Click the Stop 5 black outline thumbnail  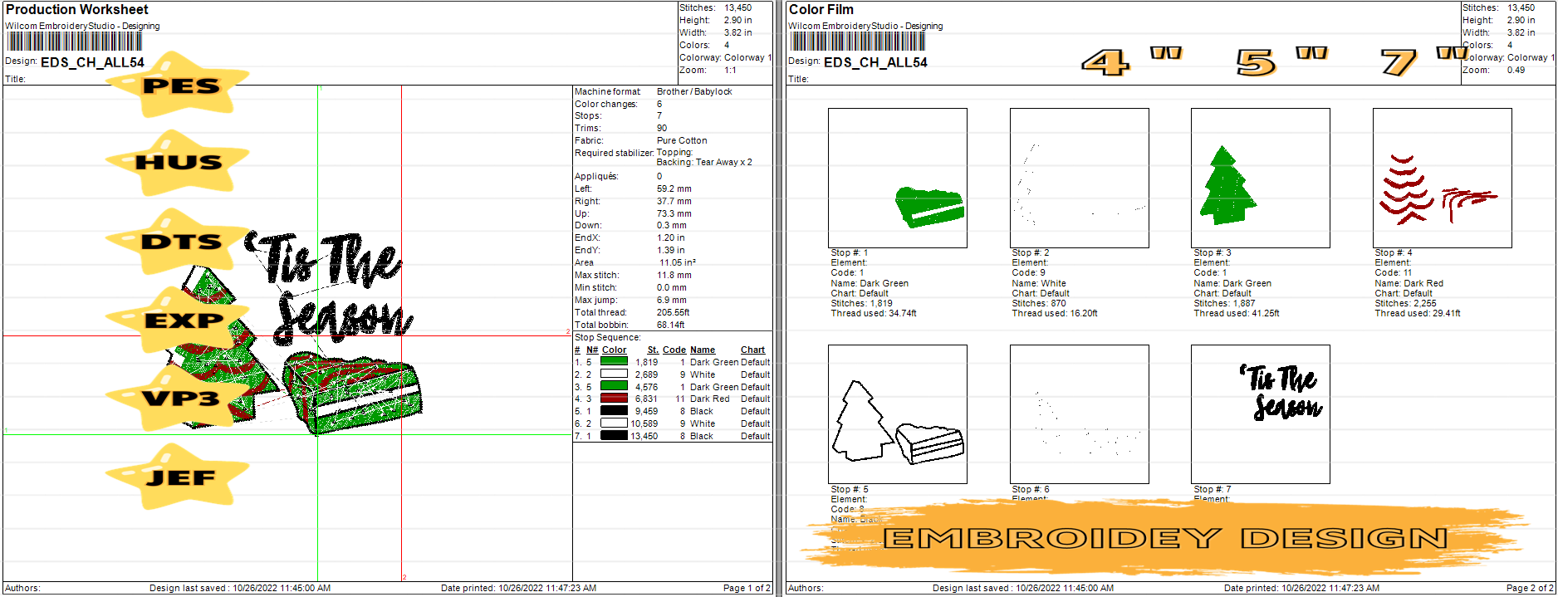[x=897, y=414]
